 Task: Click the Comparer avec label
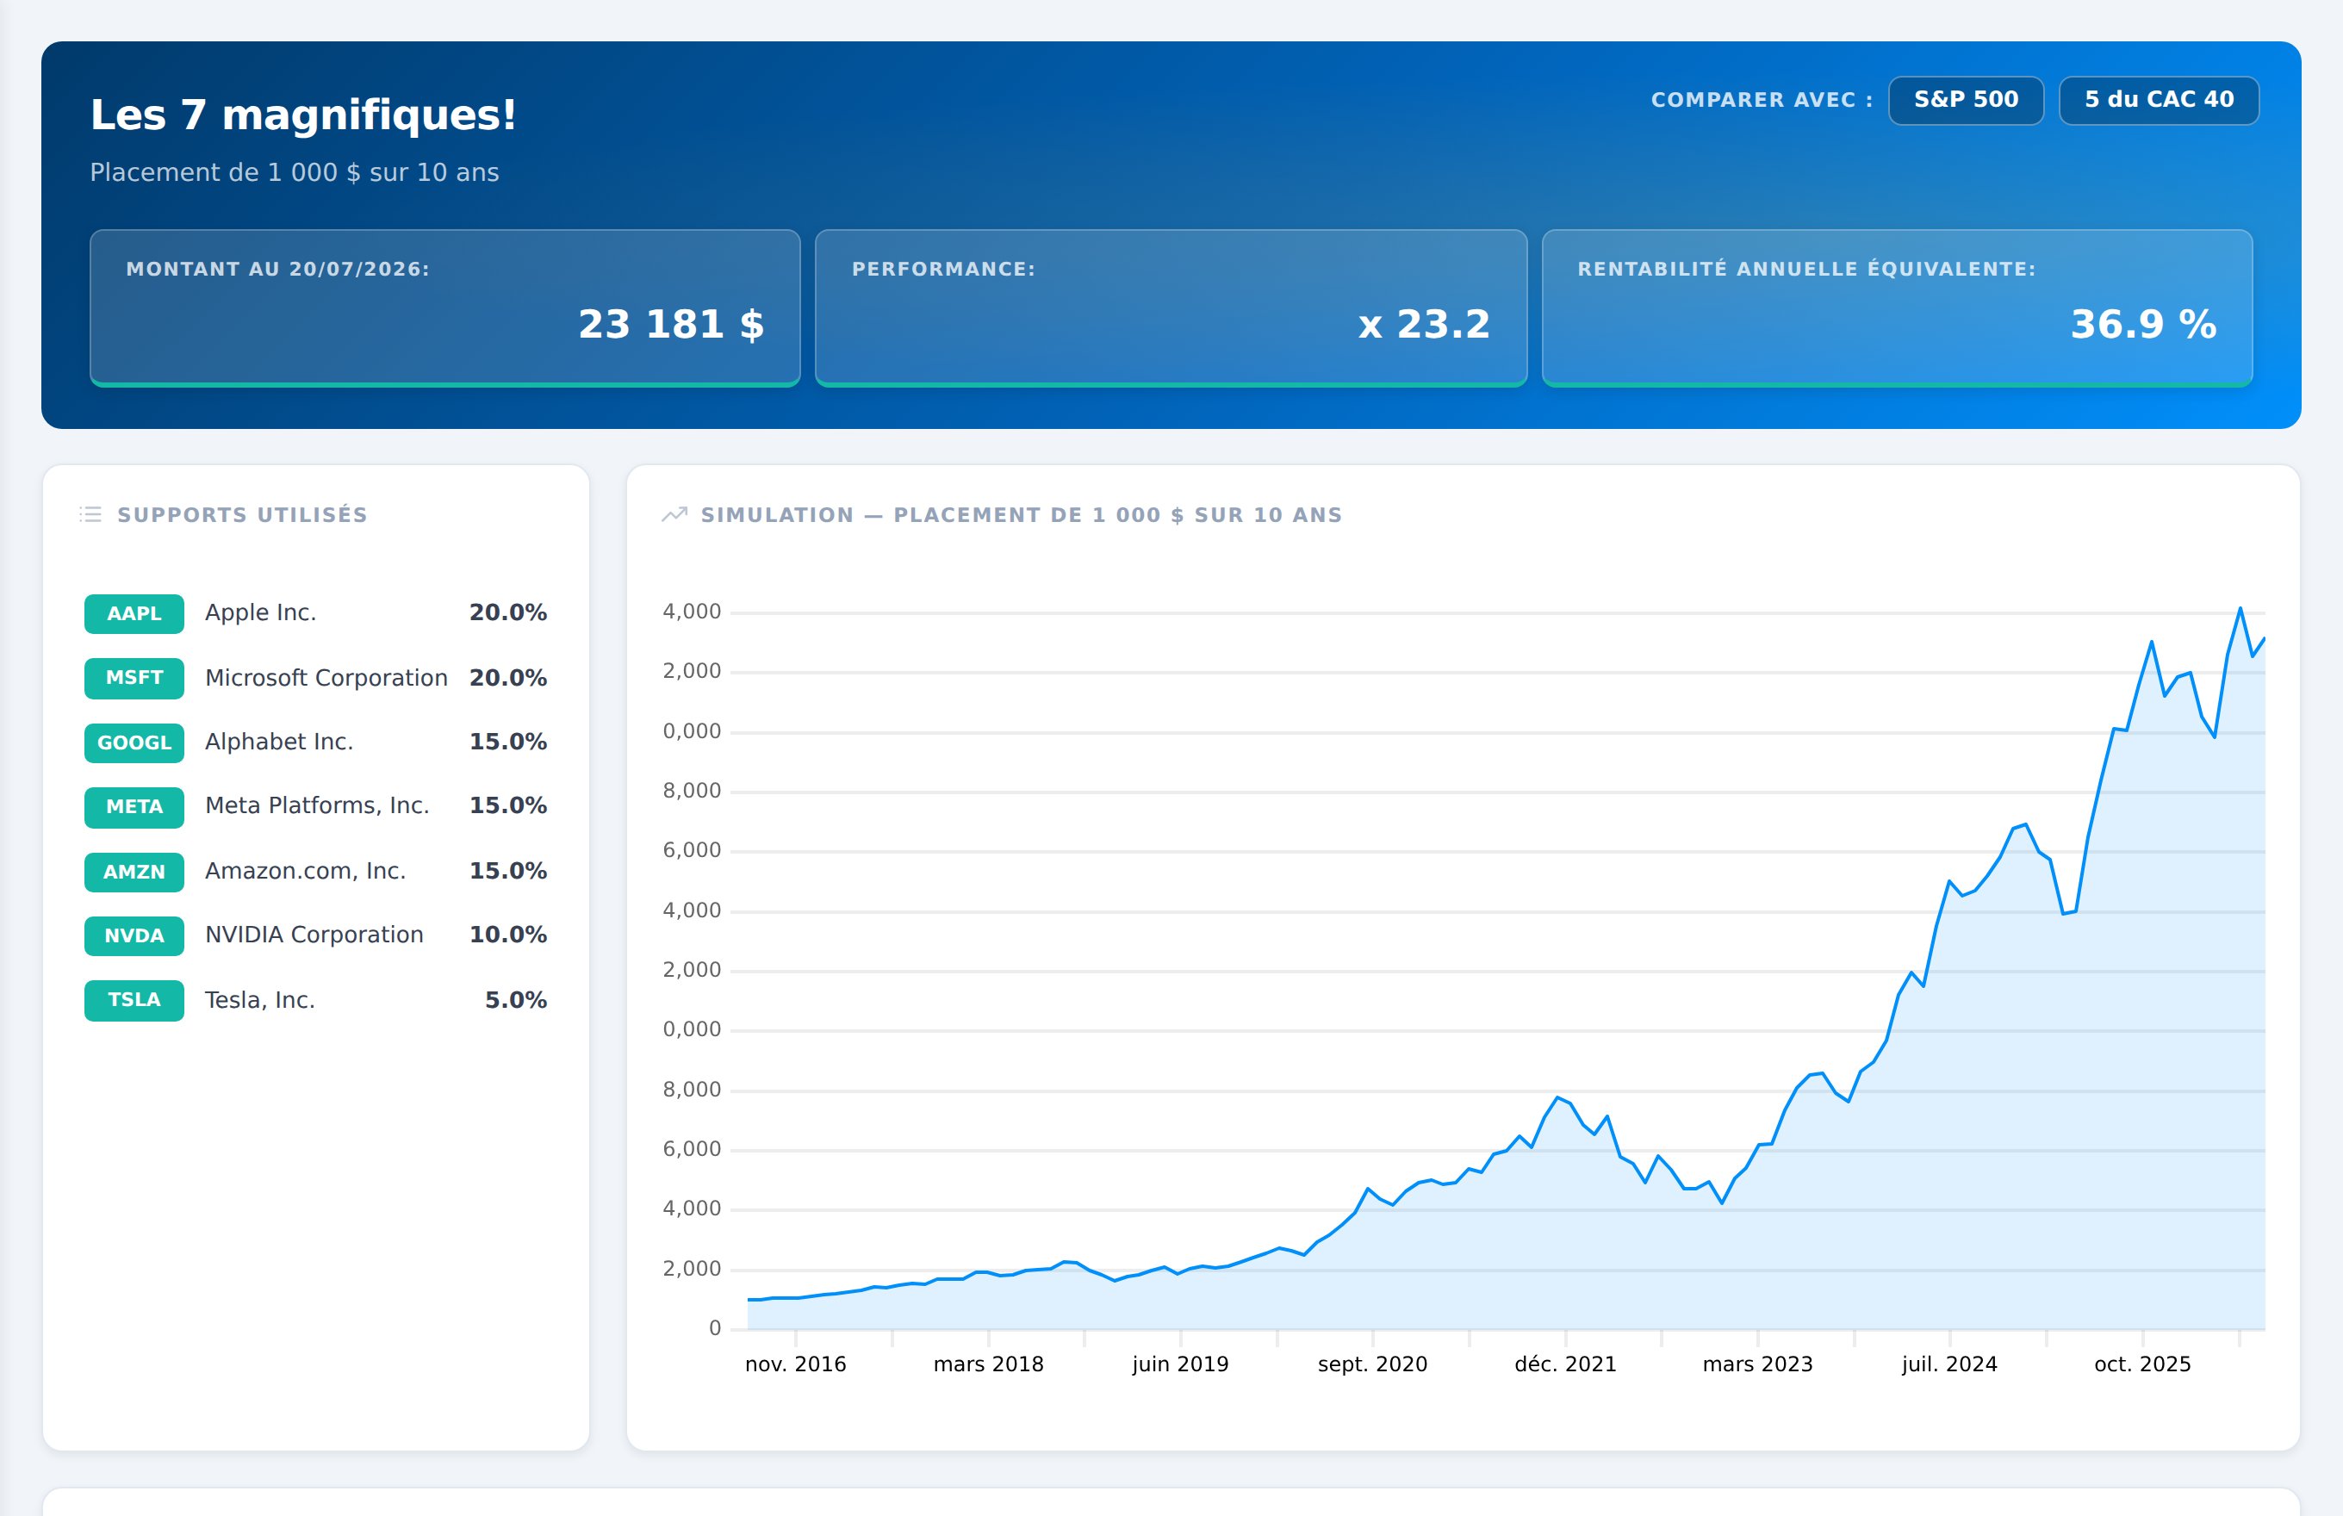(x=1762, y=101)
